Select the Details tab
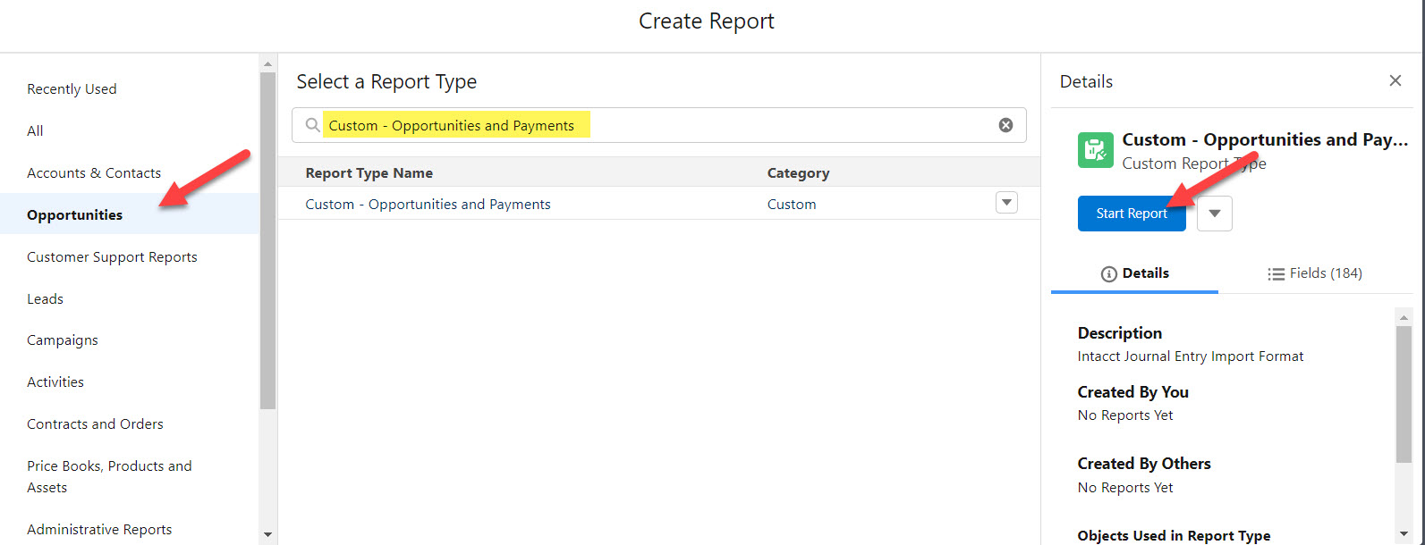 pos(1134,273)
